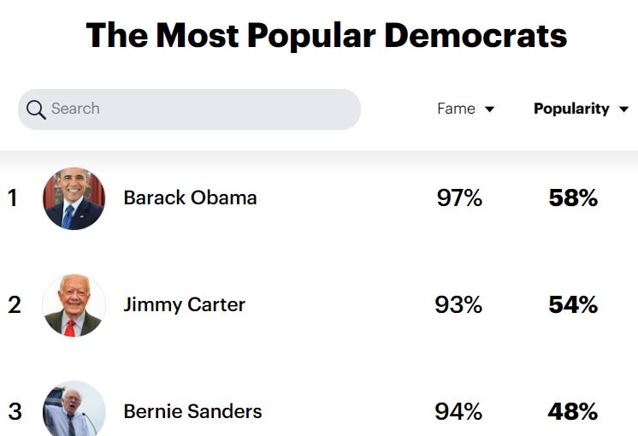
Task: Click the arrow next to Fame
Action: 490,109
